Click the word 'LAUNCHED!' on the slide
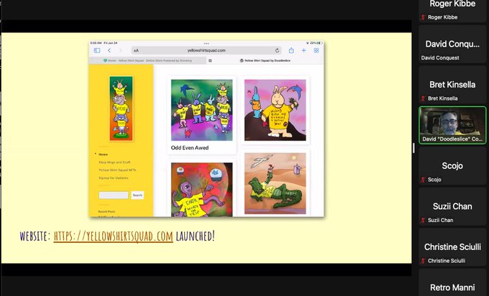Viewport: 489px width, 296px height. pyautogui.click(x=195, y=236)
